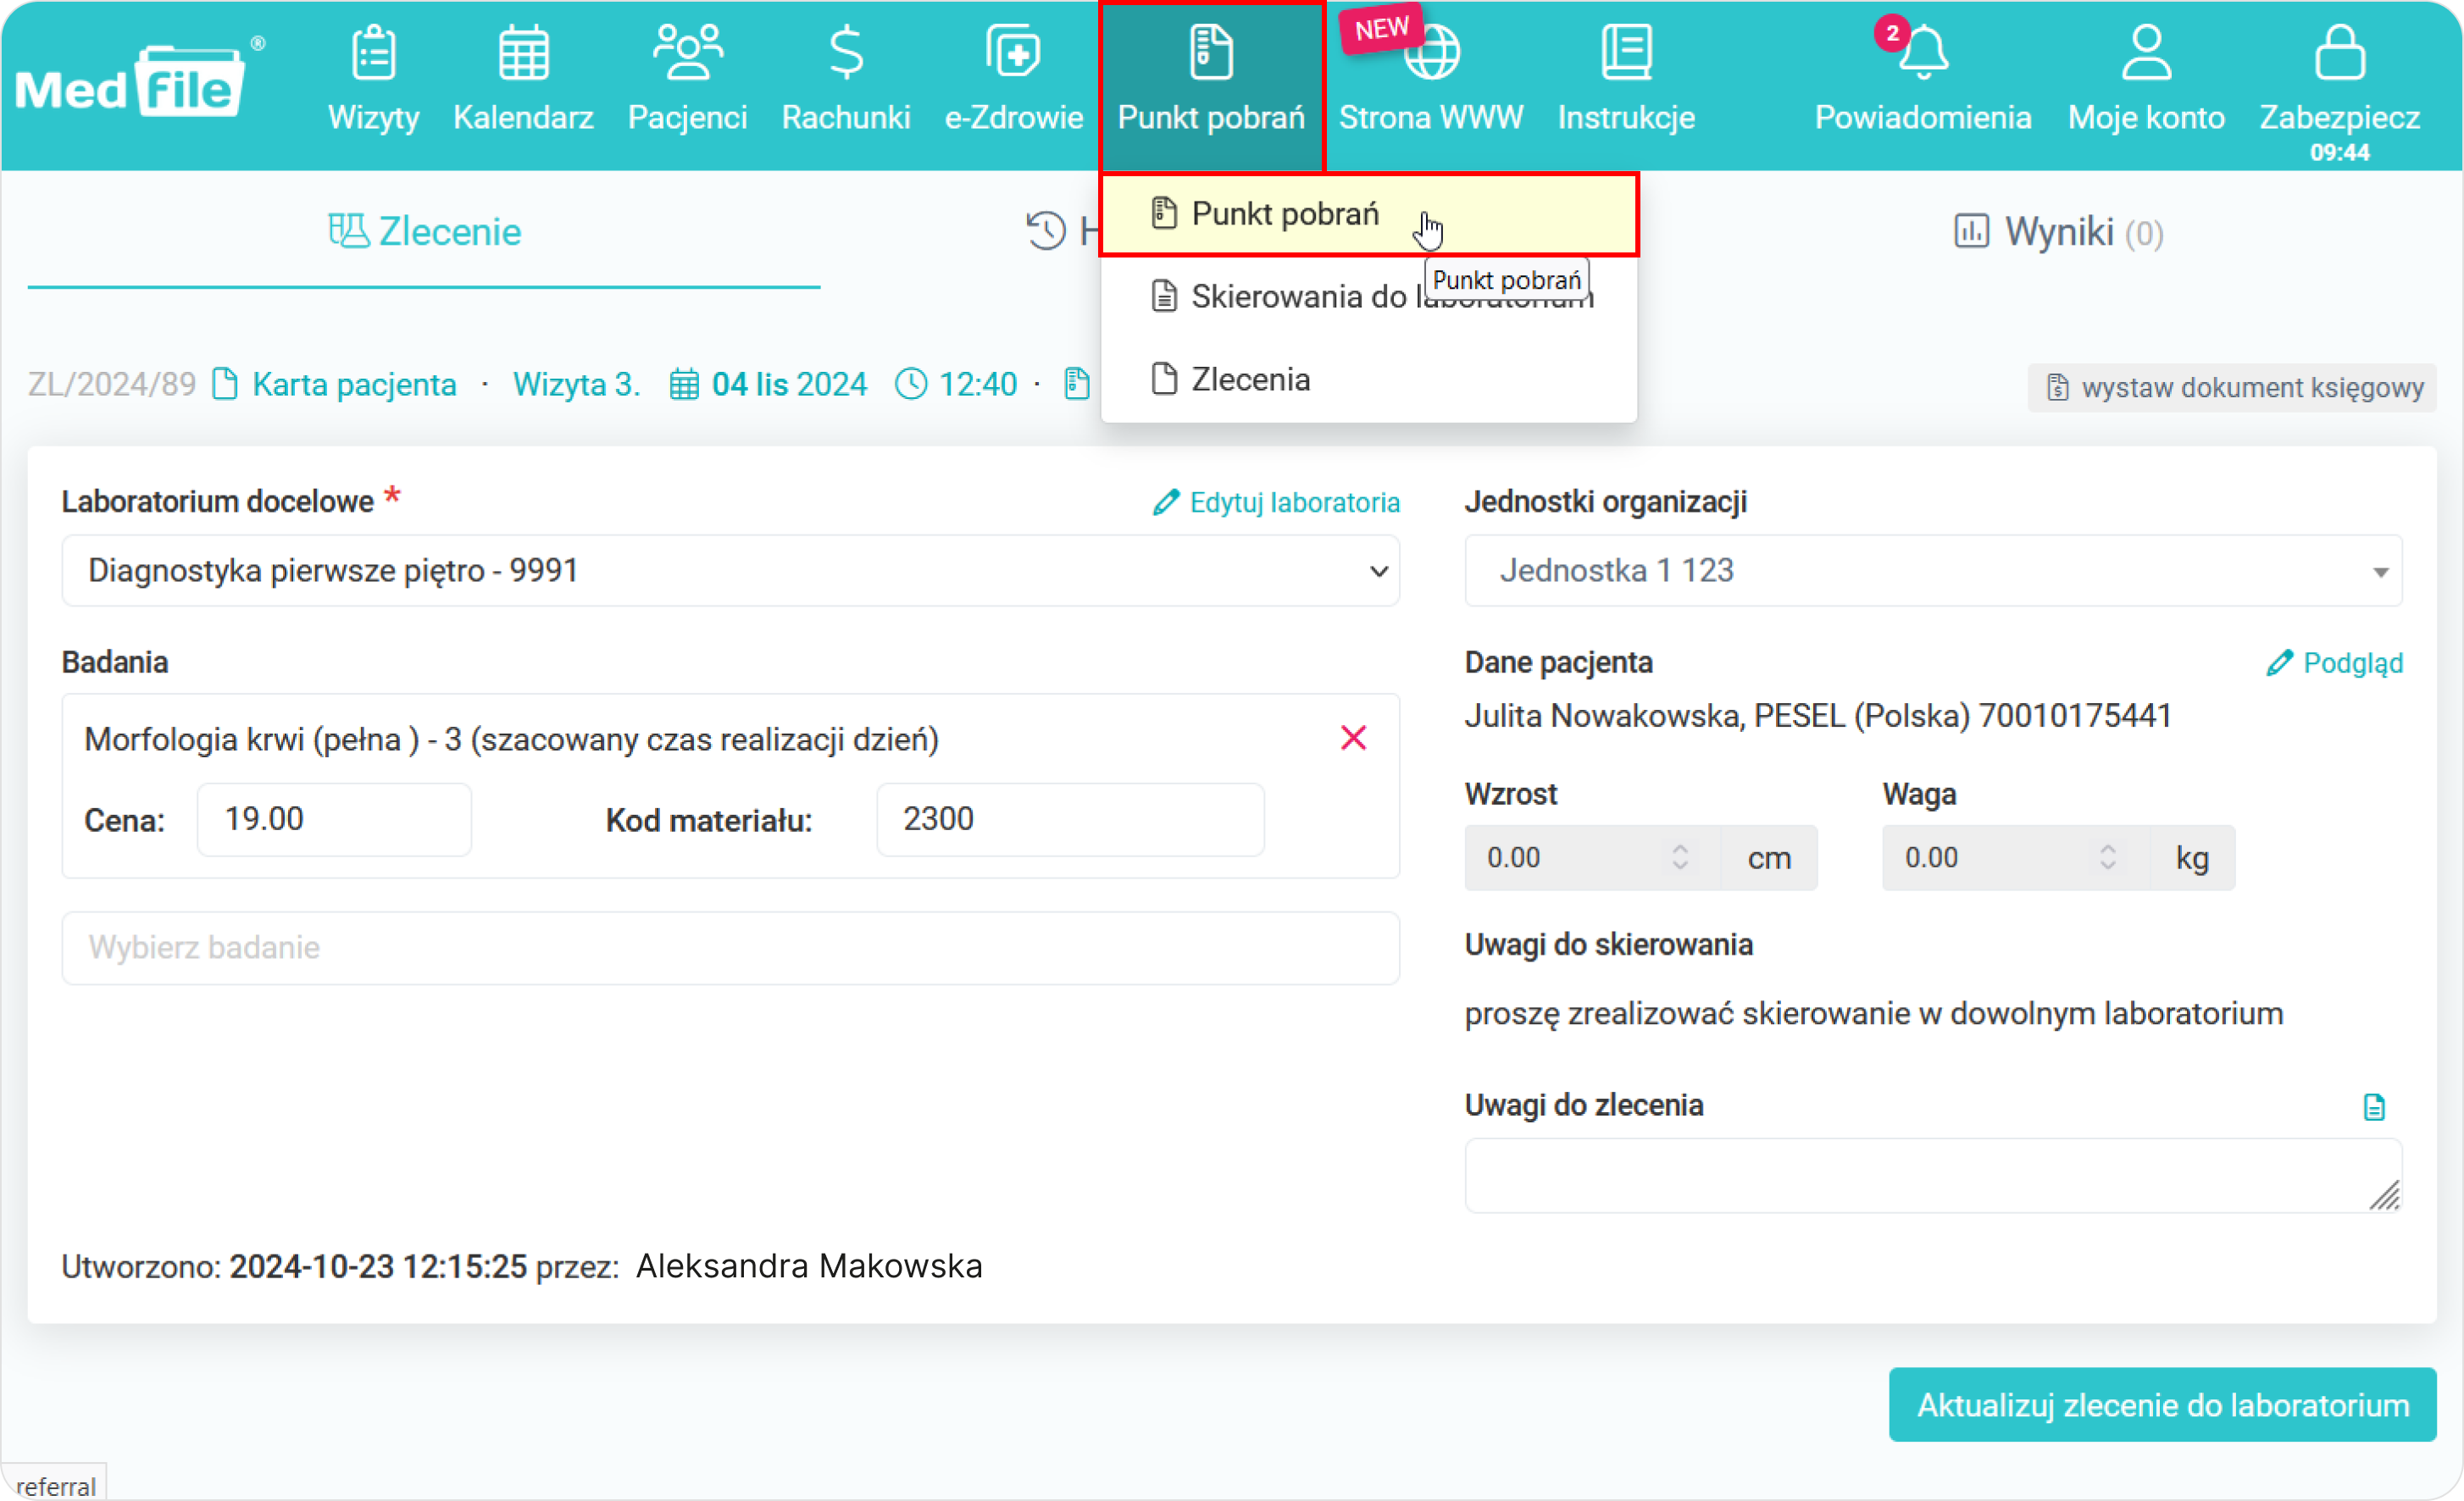Expand the Jednostki organizacji dropdown

tap(1933, 571)
